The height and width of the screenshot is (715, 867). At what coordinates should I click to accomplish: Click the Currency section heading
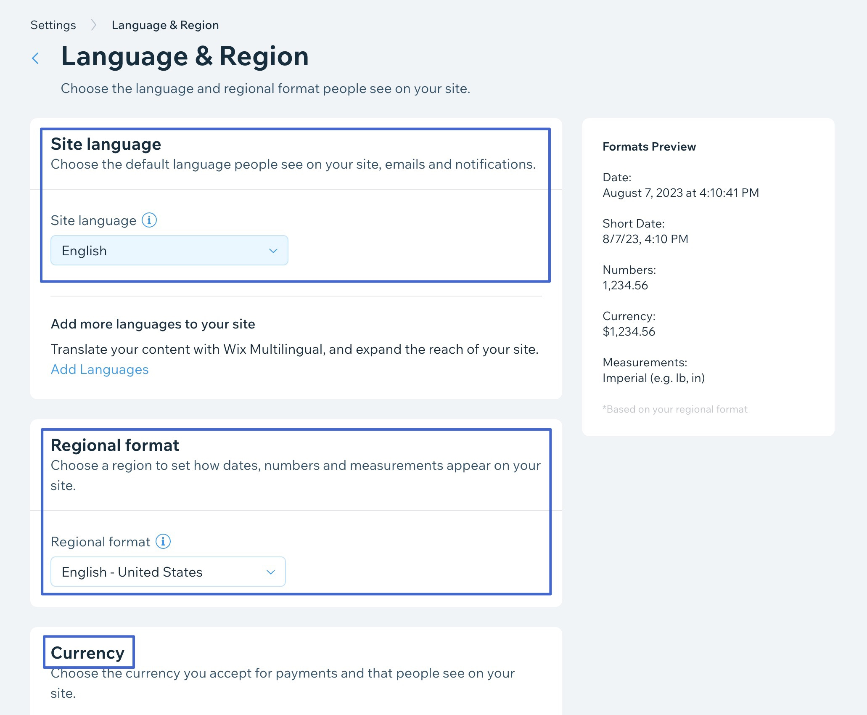[87, 653]
